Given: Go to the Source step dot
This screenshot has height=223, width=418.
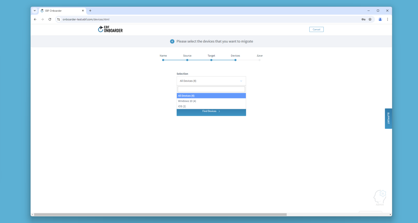Looking at the screenshot, I should [187, 60].
